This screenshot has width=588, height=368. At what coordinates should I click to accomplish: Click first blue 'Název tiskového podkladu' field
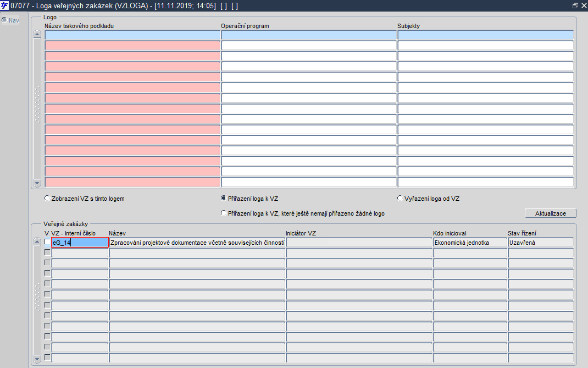[132, 35]
